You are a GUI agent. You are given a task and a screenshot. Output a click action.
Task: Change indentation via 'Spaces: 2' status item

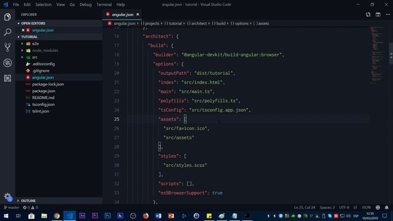(327, 207)
